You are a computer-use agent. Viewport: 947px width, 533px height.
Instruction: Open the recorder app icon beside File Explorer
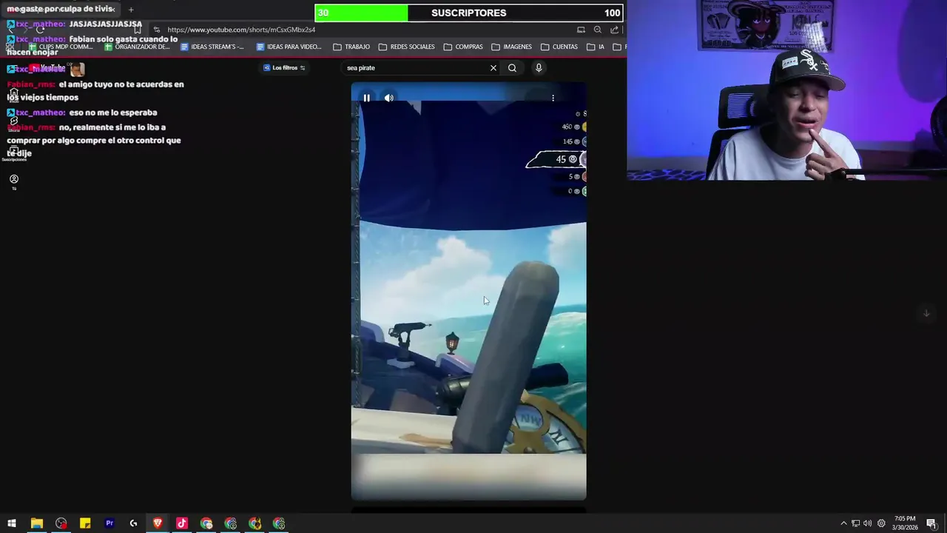point(61,523)
